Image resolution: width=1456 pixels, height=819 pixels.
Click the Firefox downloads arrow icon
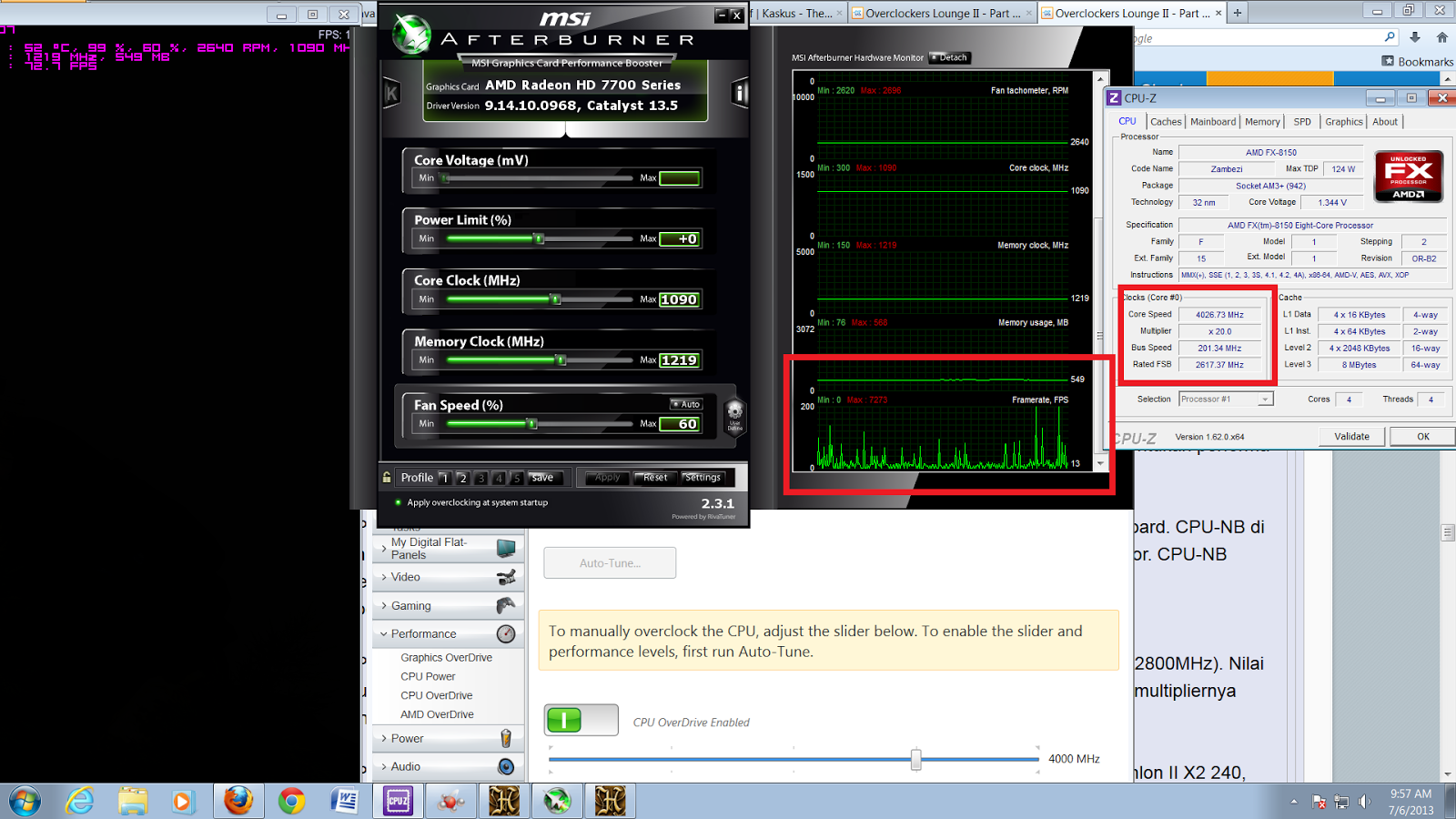[1415, 37]
